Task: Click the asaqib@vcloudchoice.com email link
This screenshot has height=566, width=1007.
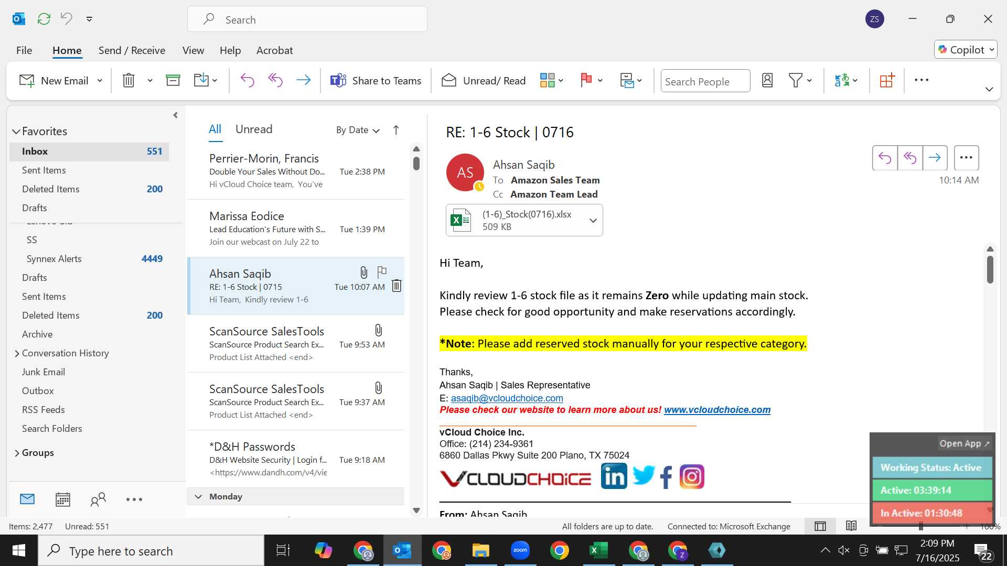Action: click(x=507, y=398)
